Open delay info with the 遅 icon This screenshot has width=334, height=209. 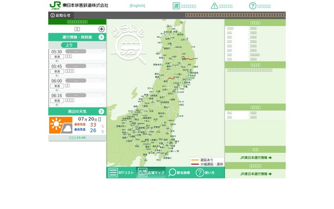click(x=176, y=6)
